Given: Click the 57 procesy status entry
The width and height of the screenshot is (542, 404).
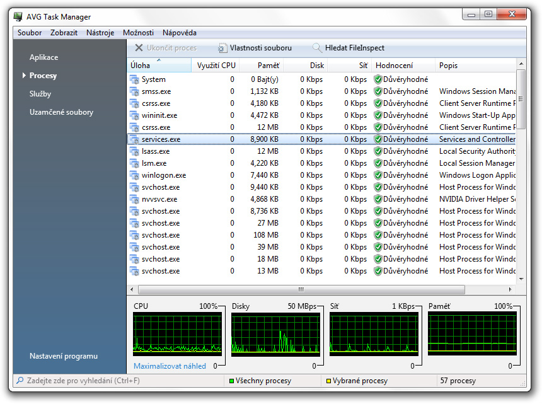Looking at the screenshot, I should point(458,381).
